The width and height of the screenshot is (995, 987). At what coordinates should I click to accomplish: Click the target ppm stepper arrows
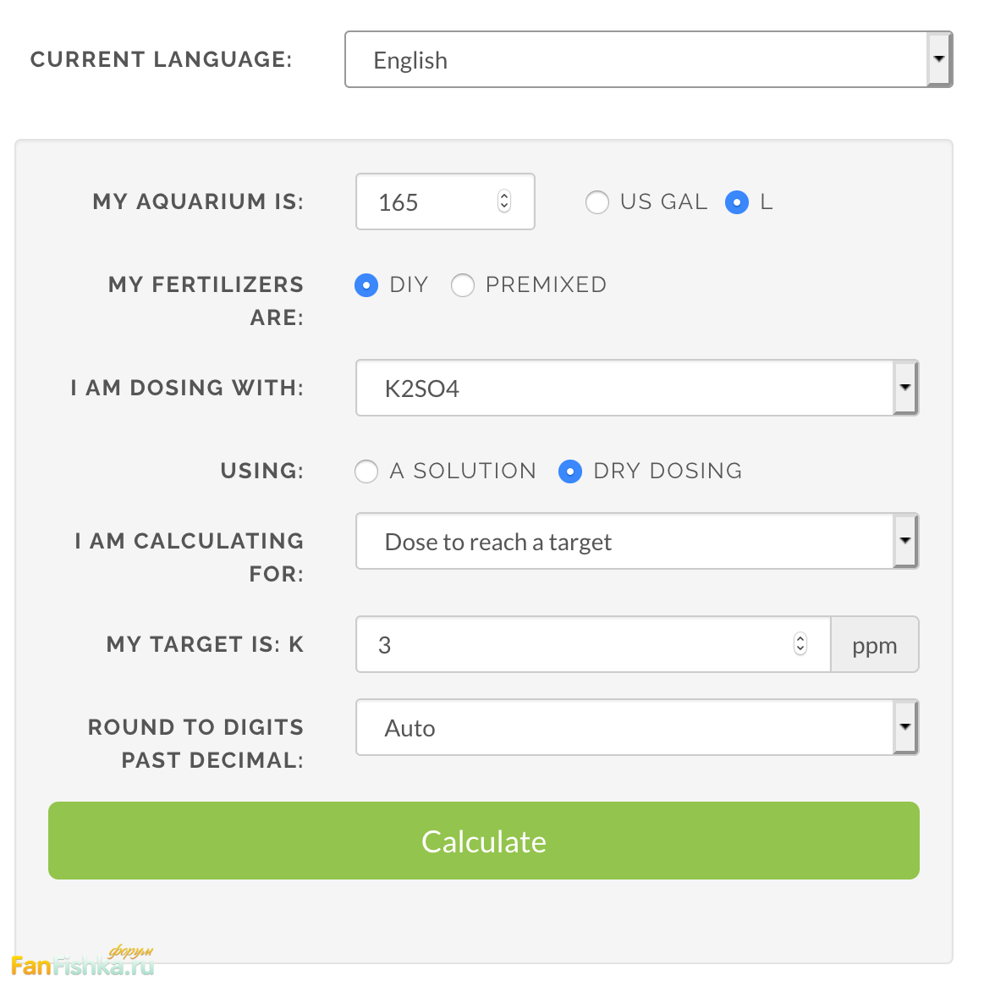point(800,644)
